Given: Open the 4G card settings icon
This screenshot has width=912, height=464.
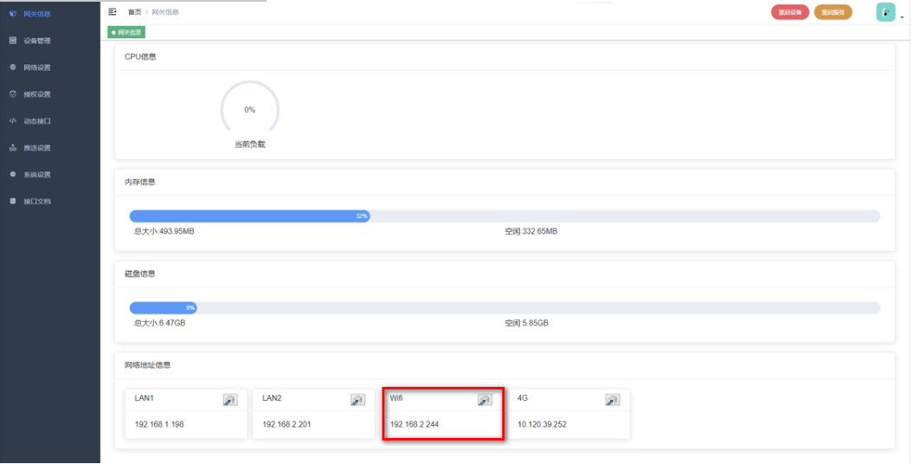Looking at the screenshot, I should [x=612, y=400].
